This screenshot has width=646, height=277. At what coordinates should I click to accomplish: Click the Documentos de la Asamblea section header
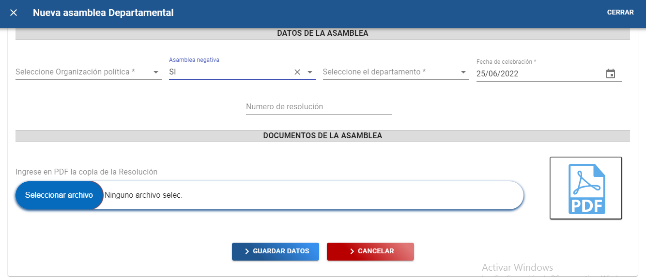[x=323, y=136]
